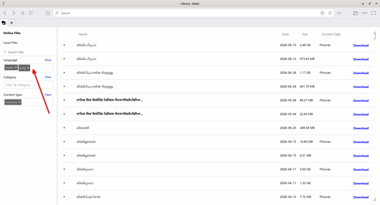The width and height of the screenshot is (380, 205).
Task: Expand the 2.48 GB file row
Action: (64, 45)
